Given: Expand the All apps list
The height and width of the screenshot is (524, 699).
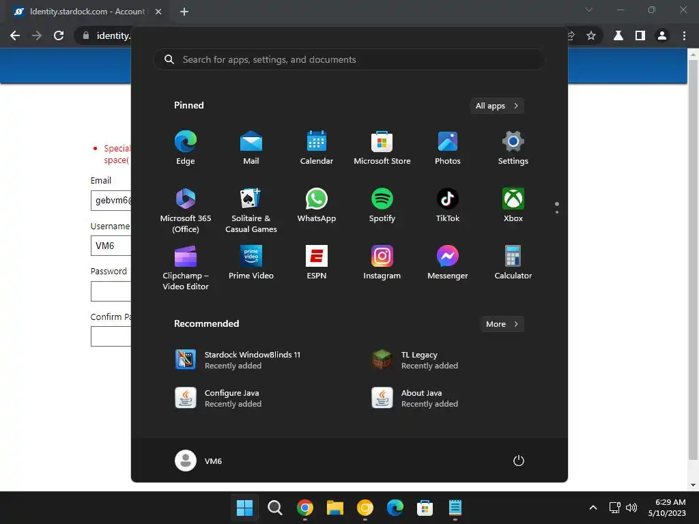Looking at the screenshot, I should pyautogui.click(x=497, y=106).
